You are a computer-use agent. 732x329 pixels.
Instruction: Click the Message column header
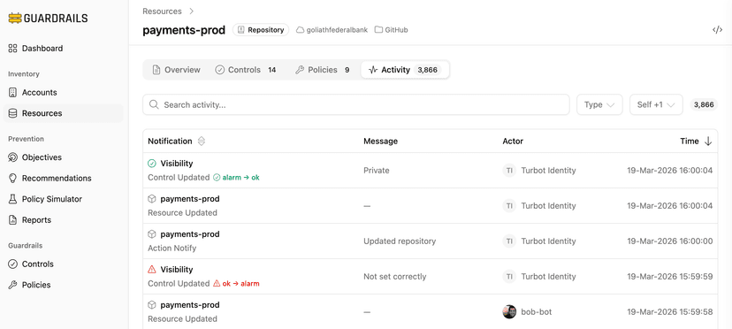coord(380,142)
